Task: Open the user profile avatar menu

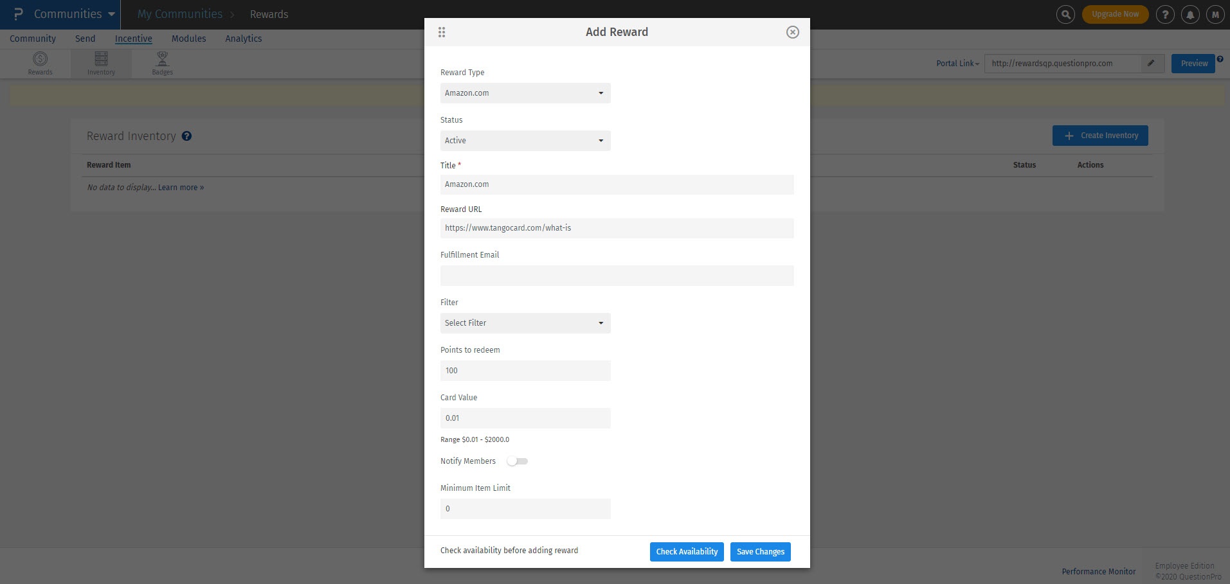Action: pos(1215,13)
